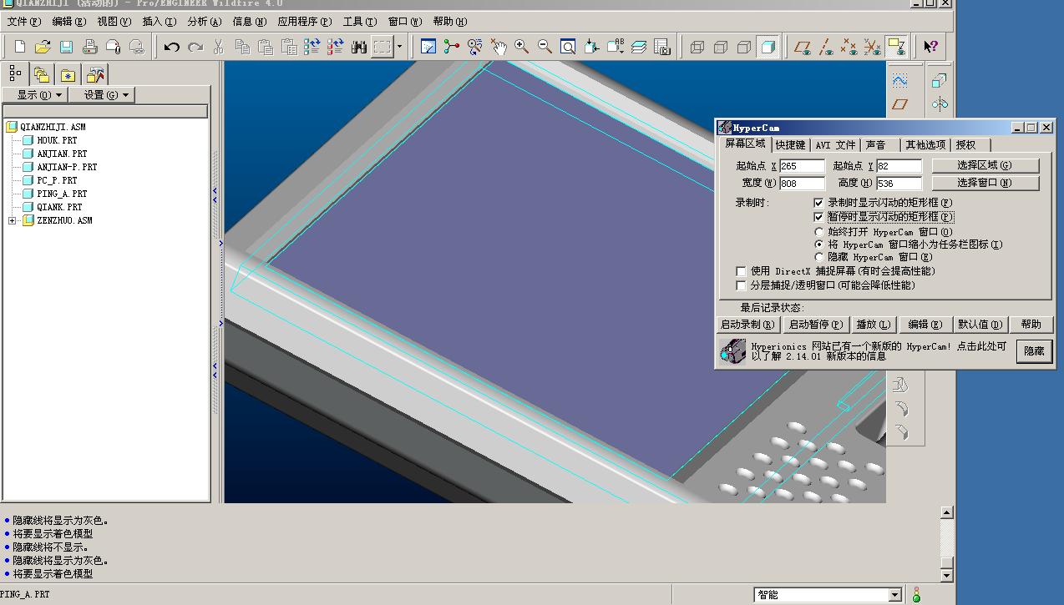
Task: Click the Zoom In magnifier icon
Action: (522, 47)
